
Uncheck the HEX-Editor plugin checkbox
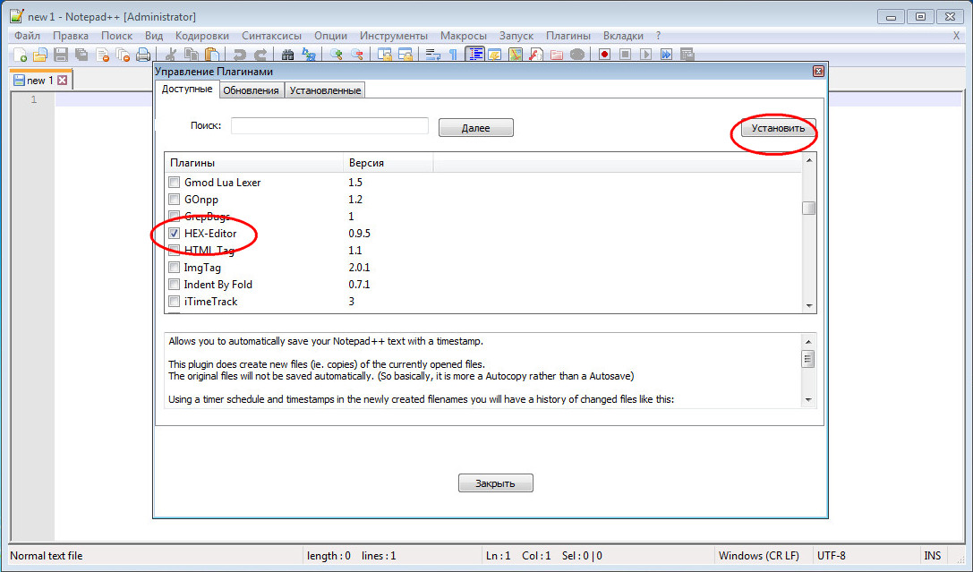pyautogui.click(x=175, y=234)
